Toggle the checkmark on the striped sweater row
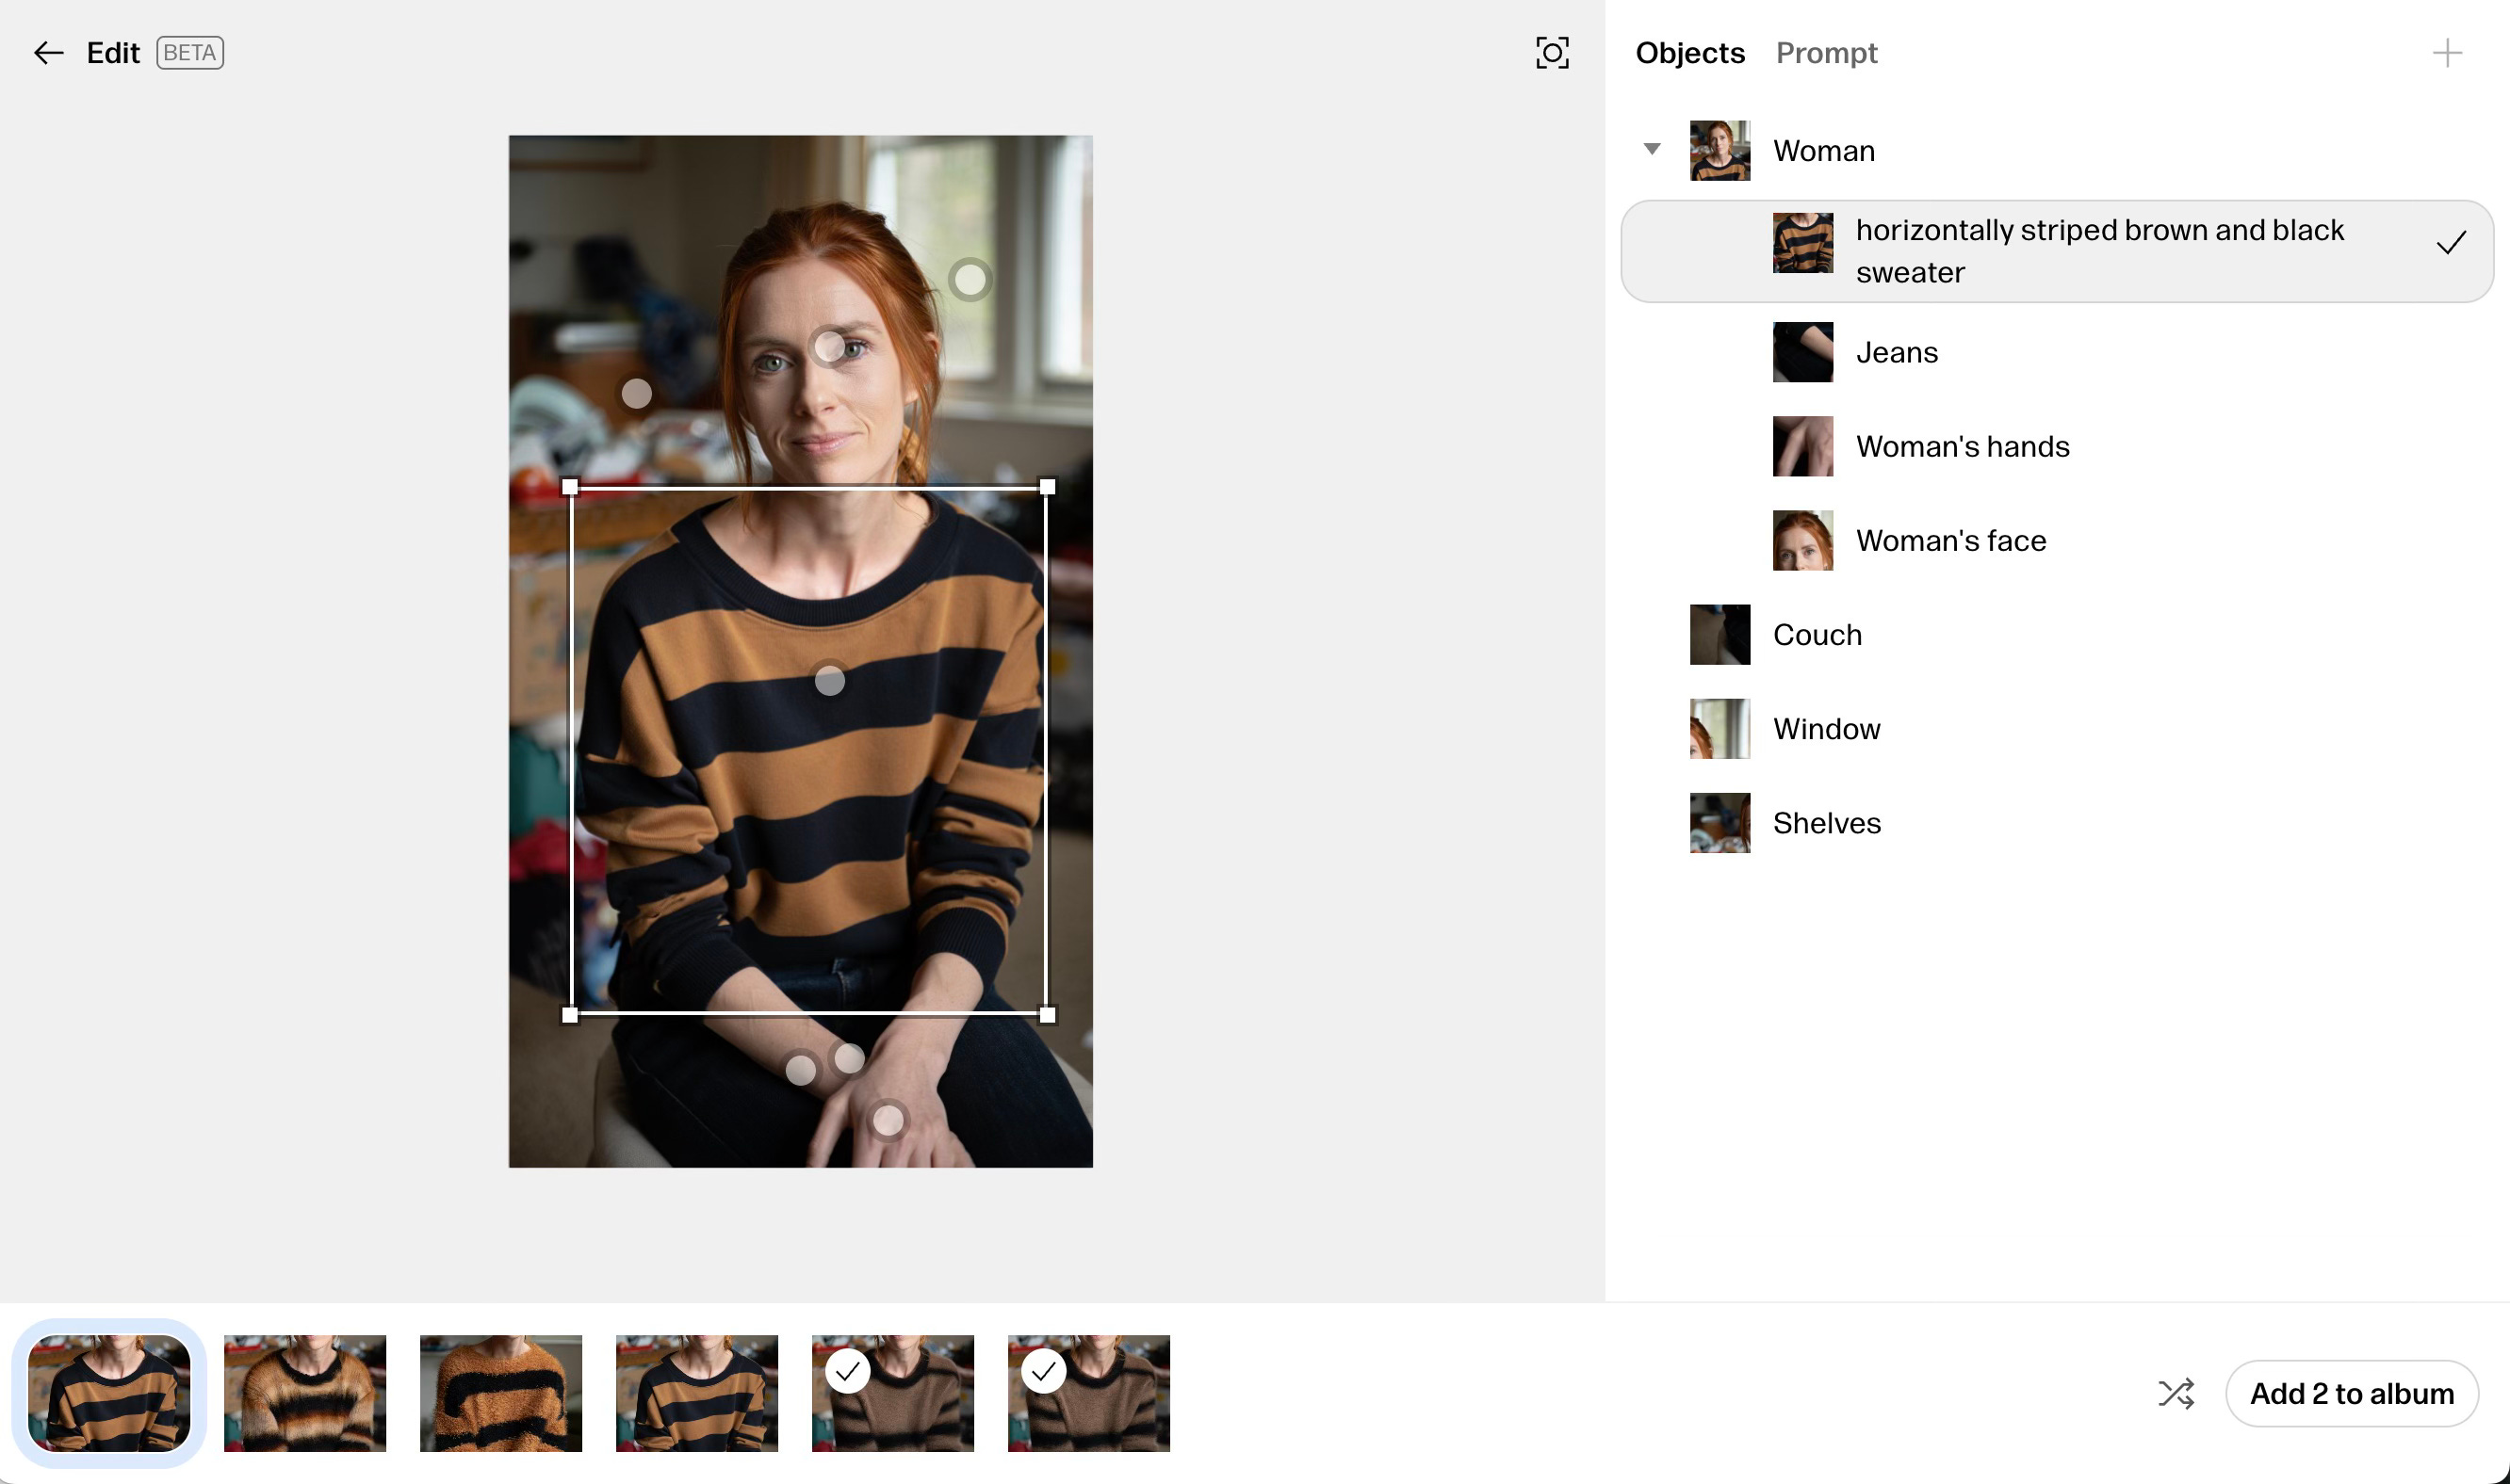Image resolution: width=2510 pixels, height=1484 pixels. coord(2450,243)
